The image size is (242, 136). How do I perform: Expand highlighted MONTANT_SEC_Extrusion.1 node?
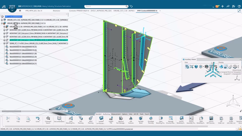point(4,40)
